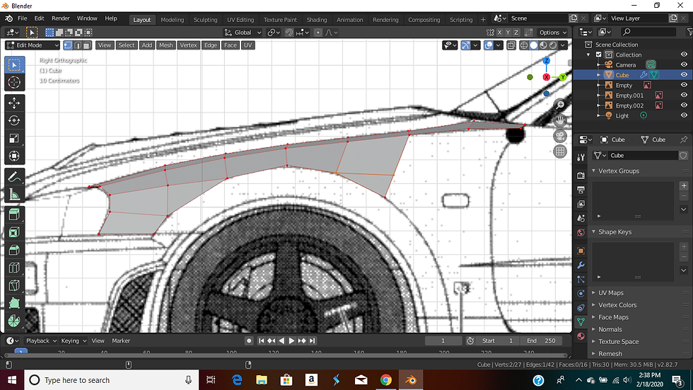Toggle X-ray display
This screenshot has width=693, height=390.
point(511,45)
